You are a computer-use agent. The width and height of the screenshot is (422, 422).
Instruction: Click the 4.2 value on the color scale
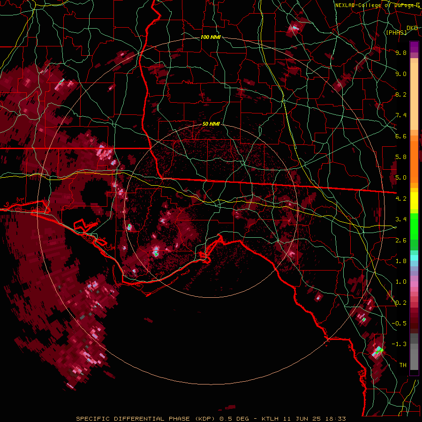(x=401, y=199)
